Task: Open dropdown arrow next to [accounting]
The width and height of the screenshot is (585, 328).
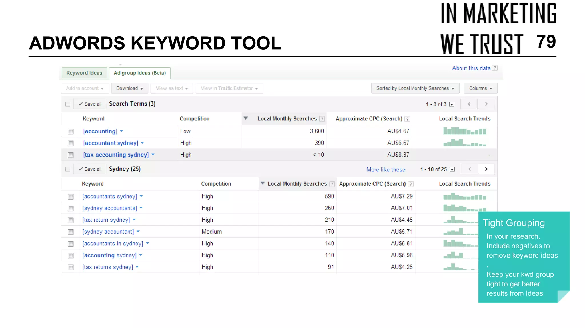Action: click(x=121, y=131)
